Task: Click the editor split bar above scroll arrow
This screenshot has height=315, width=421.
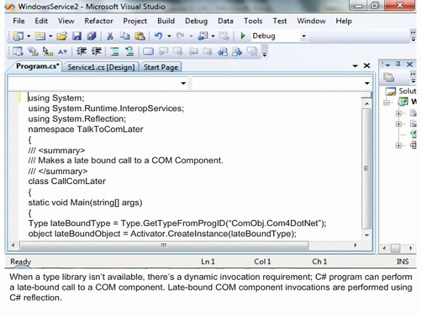Action: tap(366, 95)
